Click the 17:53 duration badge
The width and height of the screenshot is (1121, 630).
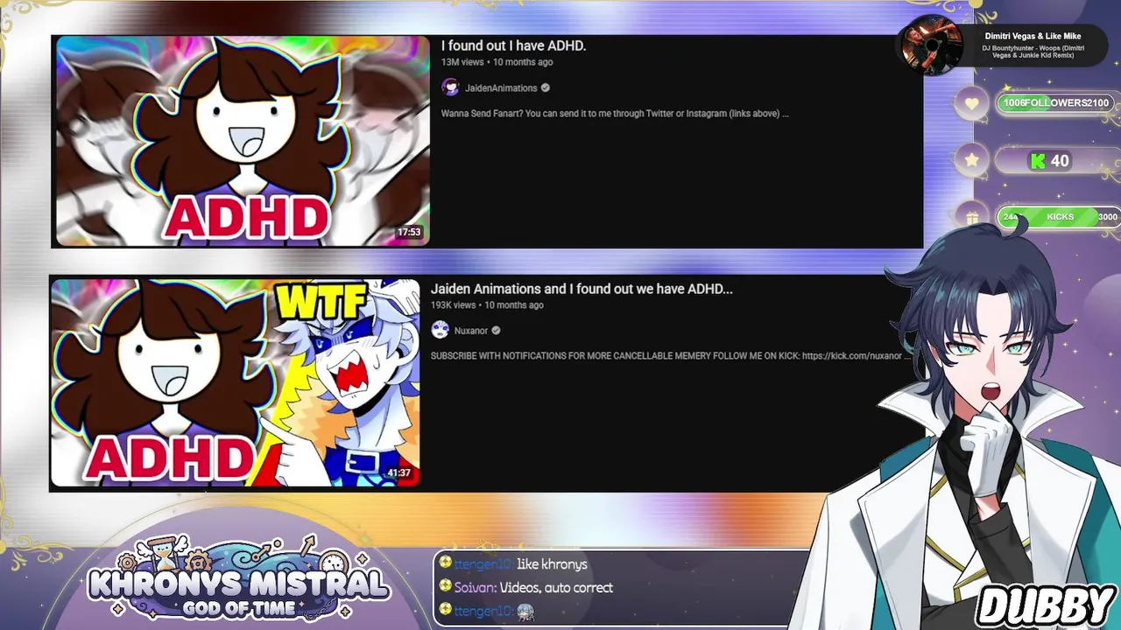(409, 233)
